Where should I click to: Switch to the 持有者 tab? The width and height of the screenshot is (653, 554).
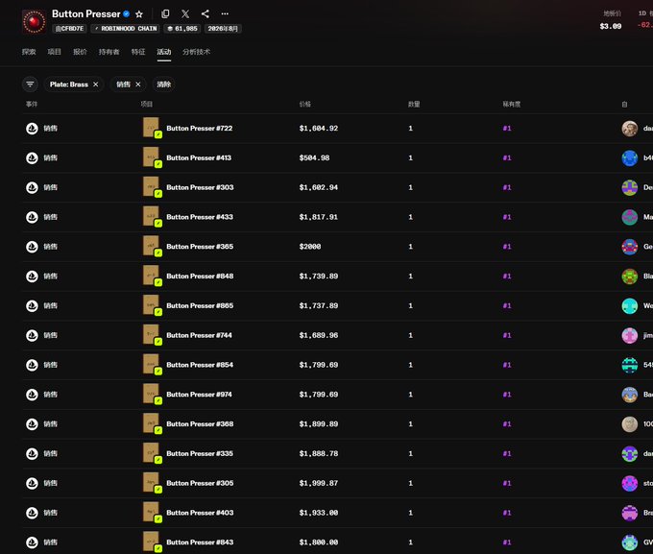point(109,52)
